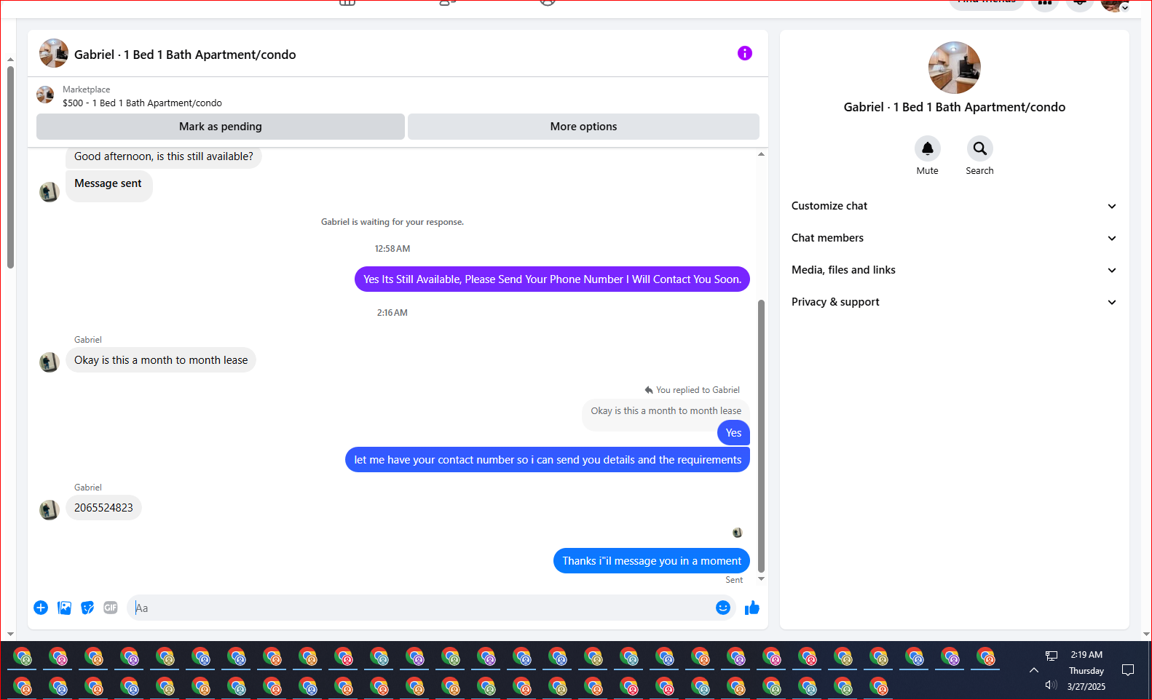This screenshot has height=700, width=1152.
Task: Open more actions plus icon
Action: pyautogui.click(x=41, y=608)
